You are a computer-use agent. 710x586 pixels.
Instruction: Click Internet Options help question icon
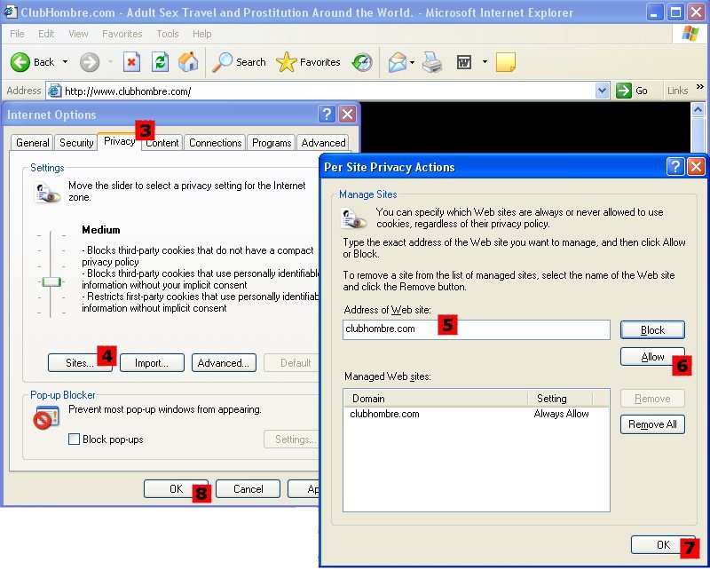click(x=327, y=115)
